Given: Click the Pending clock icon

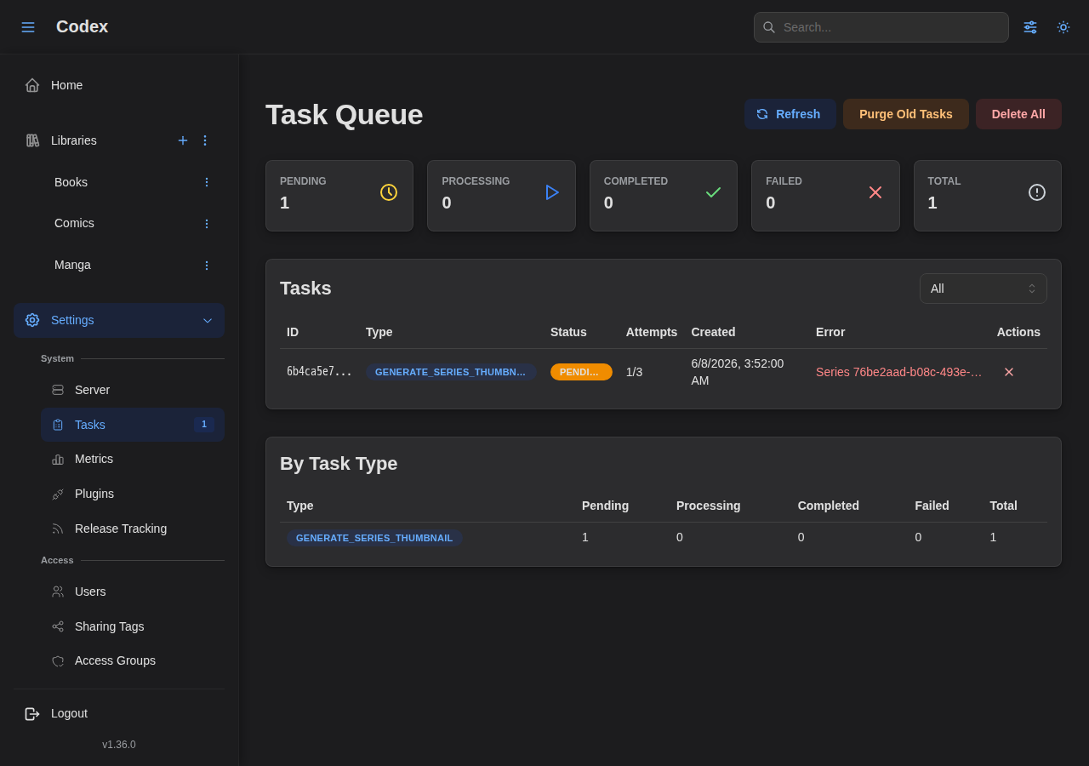Looking at the screenshot, I should point(389,192).
